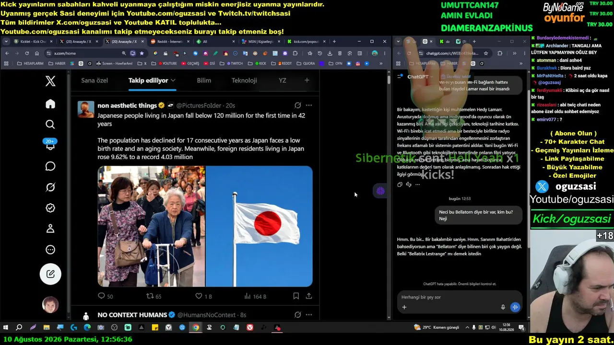Open the X home feed icon in sidebar
614x345 pixels.
click(x=50, y=104)
